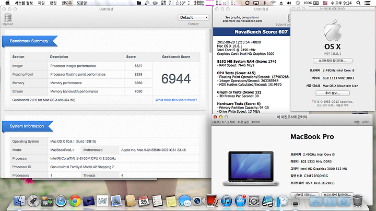The width and height of the screenshot is (376, 211).
Task: Click the sync circular arrows menu bar icon
Action: (x=247, y=3)
